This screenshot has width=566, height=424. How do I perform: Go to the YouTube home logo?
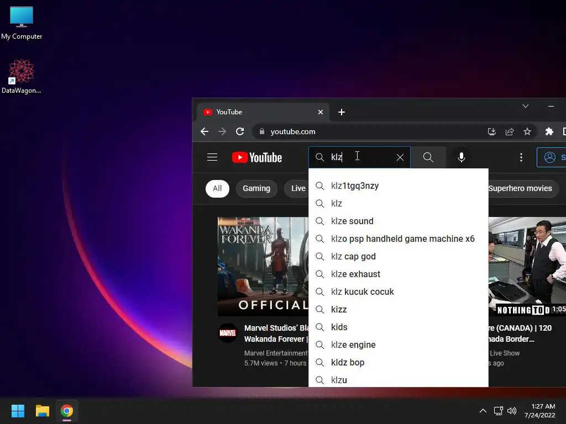coord(256,157)
